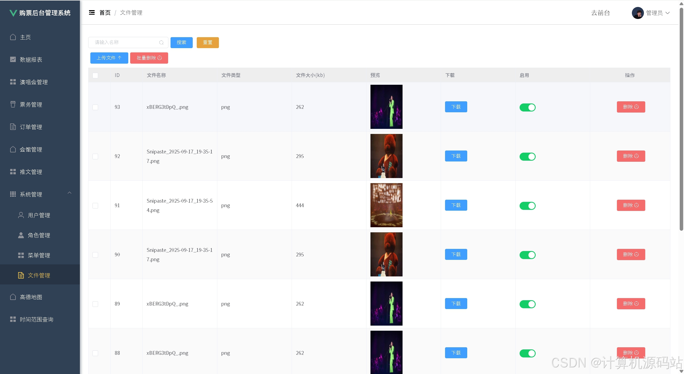Click the 用户管理 user icon
This screenshot has height=374, width=684.
[21, 215]
